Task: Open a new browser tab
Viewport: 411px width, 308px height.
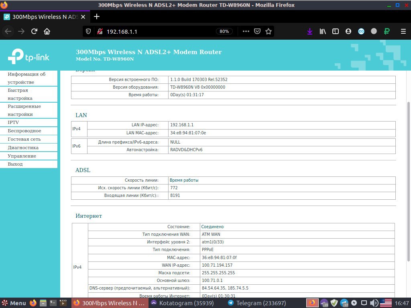Action: point(97,17)
